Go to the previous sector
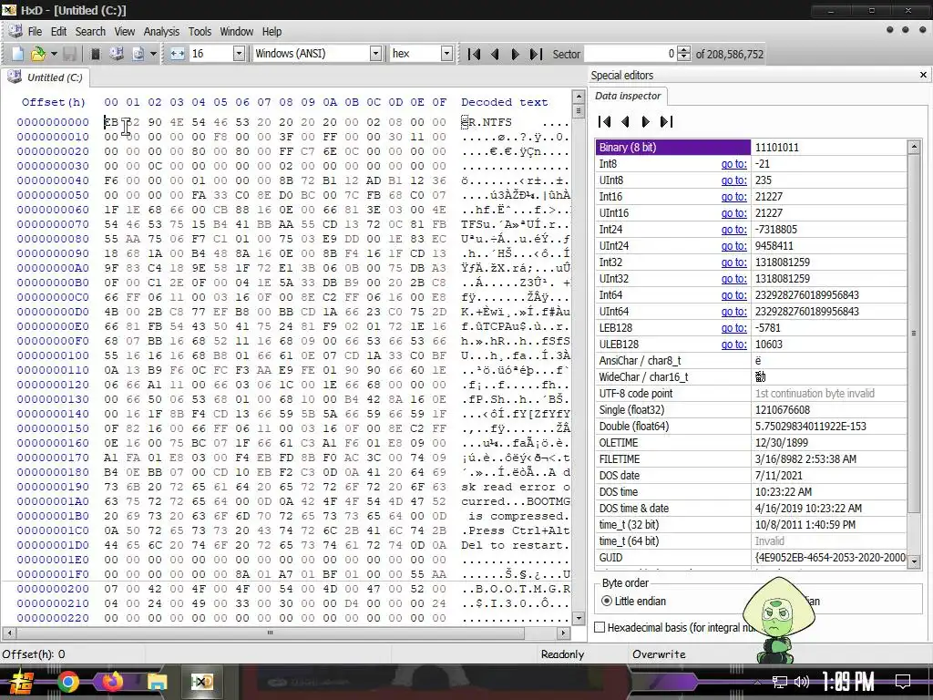This screenshot has width=933, height=700. [x=495, y=54]
